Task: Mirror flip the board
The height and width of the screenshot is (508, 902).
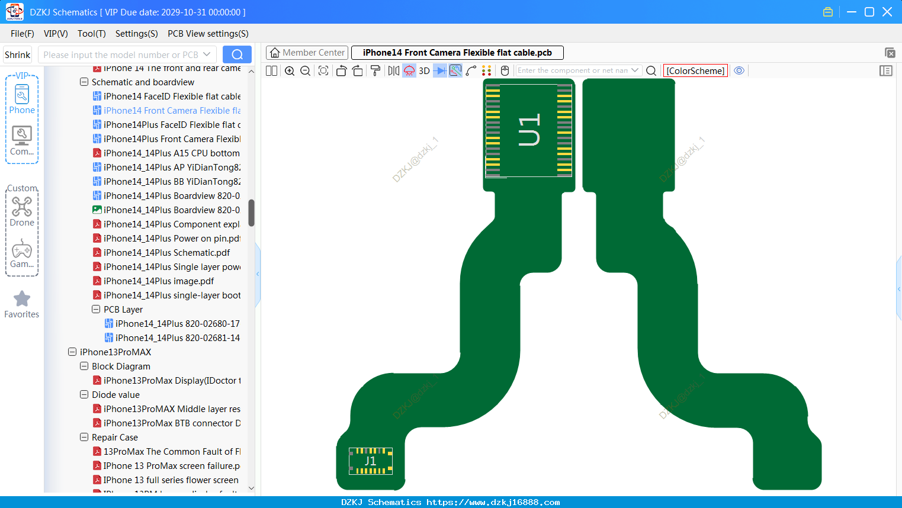Action: tap(394, 70)
